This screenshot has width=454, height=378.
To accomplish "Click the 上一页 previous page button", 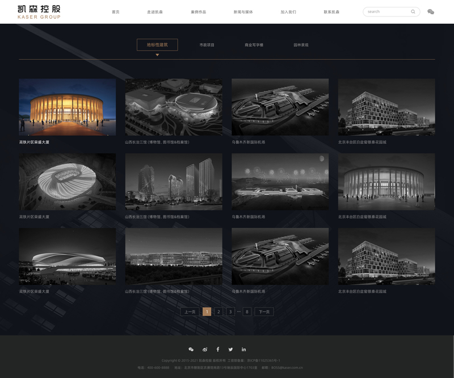I will pyautogui.click(x=190, y=311).
